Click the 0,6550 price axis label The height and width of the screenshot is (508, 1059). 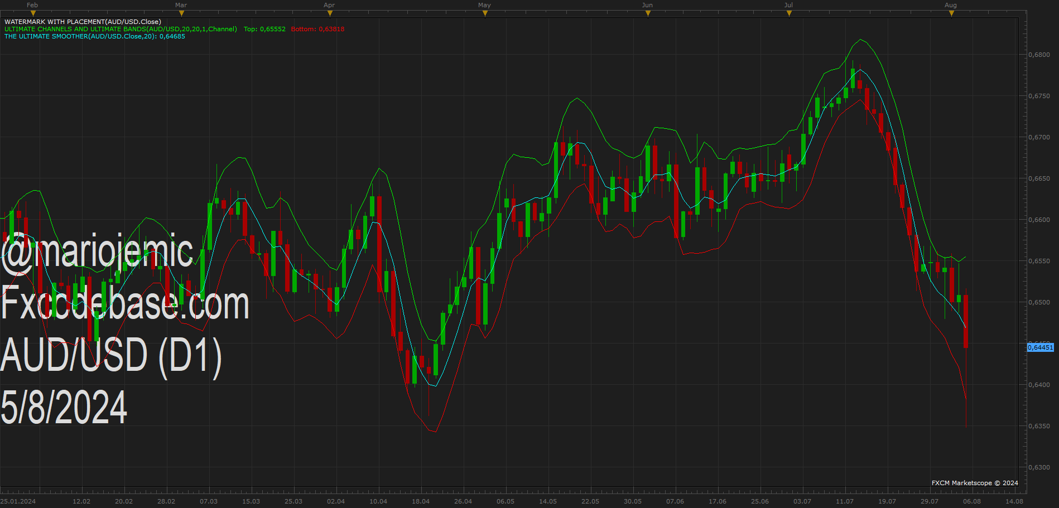pos(1039,261)
